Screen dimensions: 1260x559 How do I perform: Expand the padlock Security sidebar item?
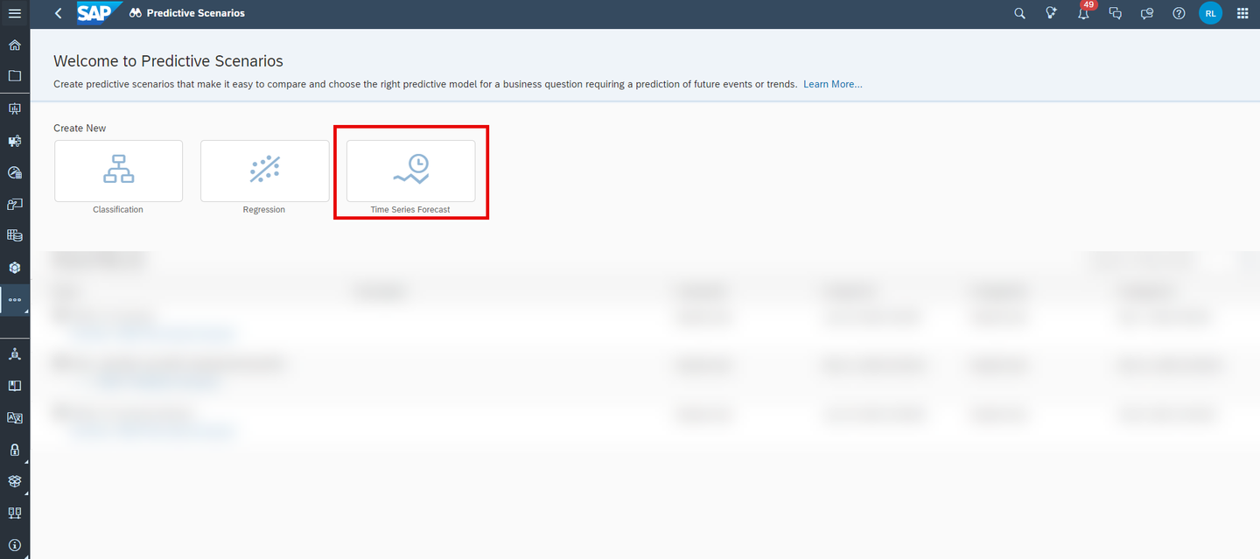pyautogui.click(x=15, y=450)
